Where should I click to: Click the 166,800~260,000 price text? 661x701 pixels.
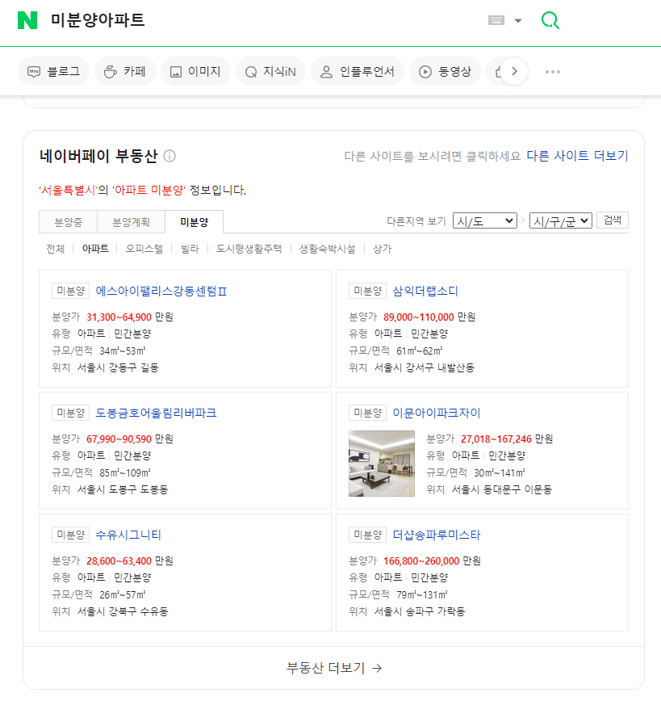(421, 561)
